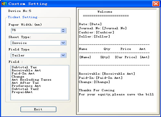Select Paid-In Amt in the Field list

[23, 73]
